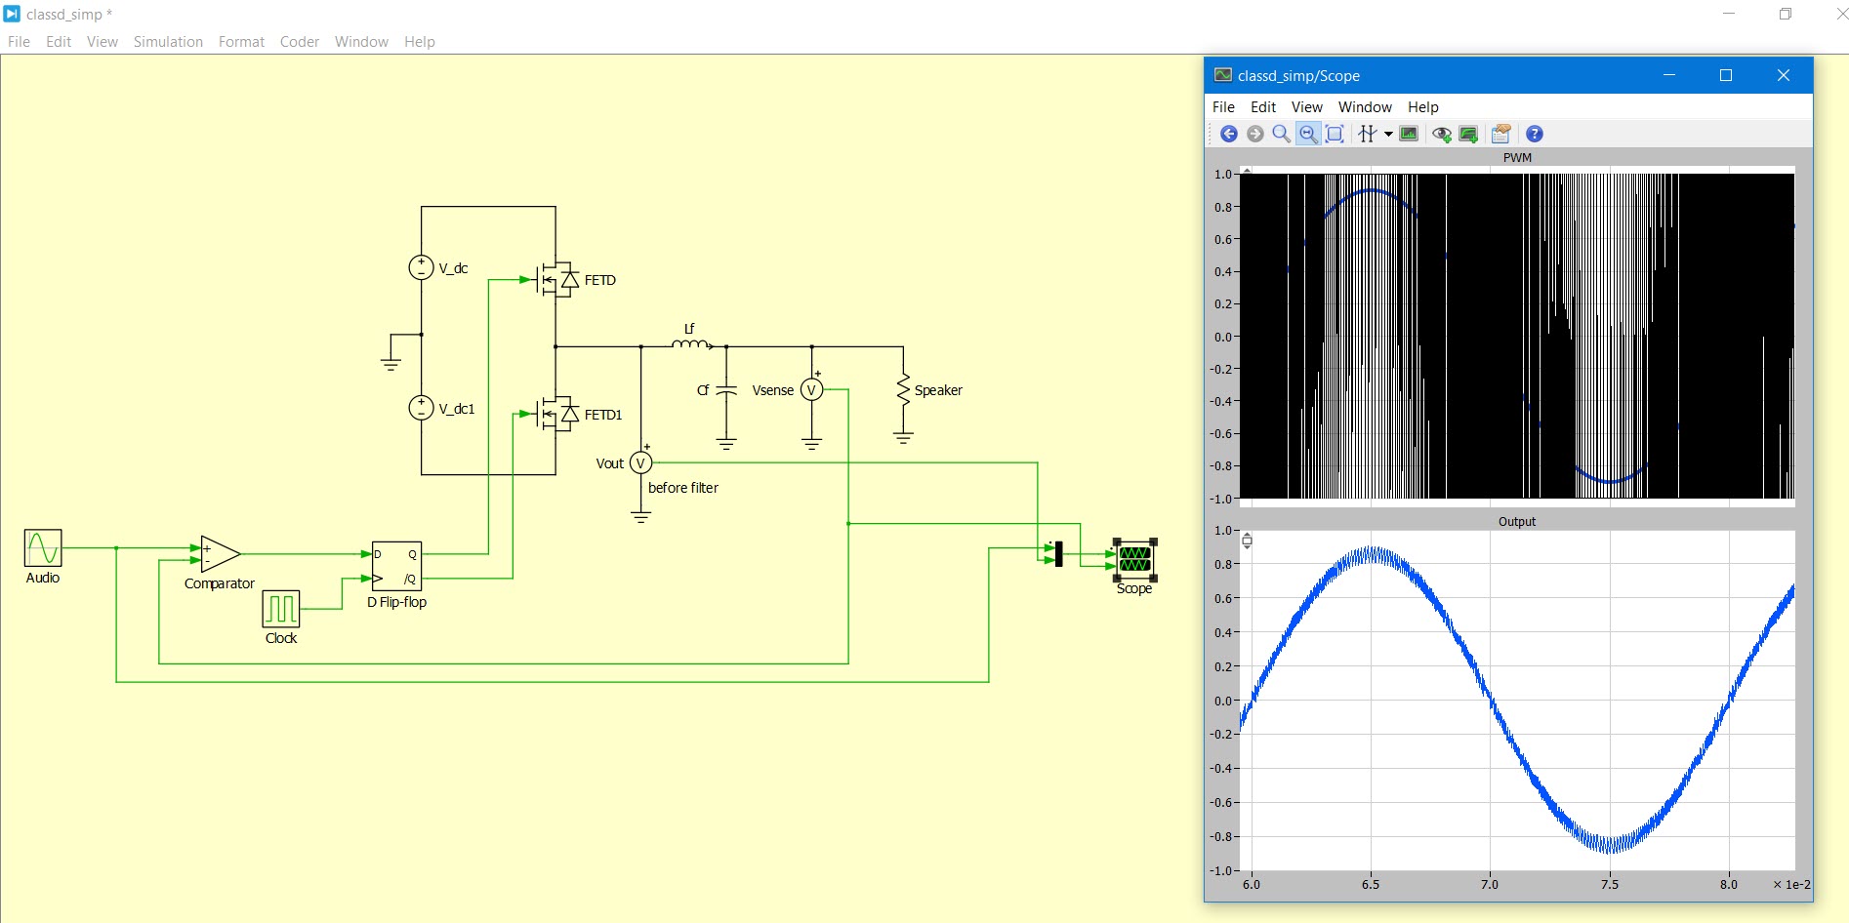The height and width of the screenshot is (923, 1849).
Task: Open the Coder menu
Action: [300, 41]
